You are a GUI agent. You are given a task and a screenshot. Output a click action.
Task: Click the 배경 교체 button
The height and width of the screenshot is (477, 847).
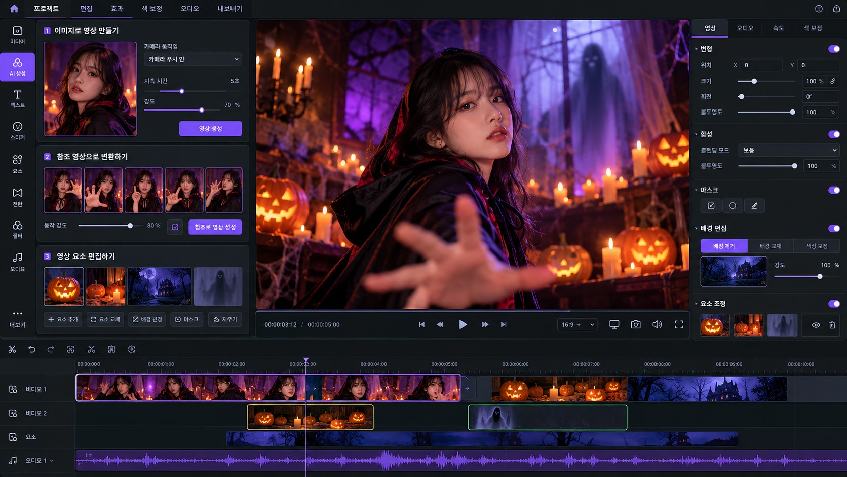click(771, 246)
